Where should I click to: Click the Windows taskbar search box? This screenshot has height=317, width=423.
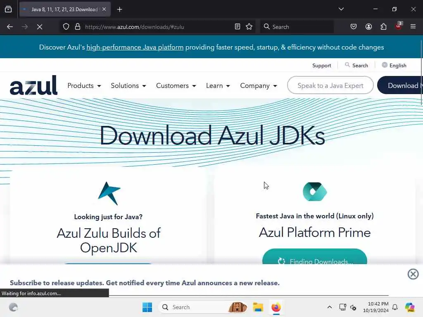203,307
